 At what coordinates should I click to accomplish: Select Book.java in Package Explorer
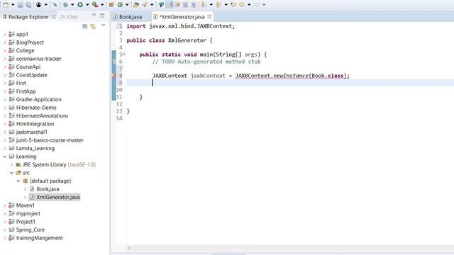(48, 189)
